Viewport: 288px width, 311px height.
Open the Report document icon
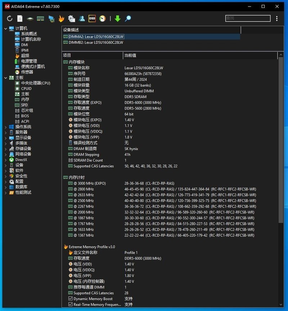point(20,18)
